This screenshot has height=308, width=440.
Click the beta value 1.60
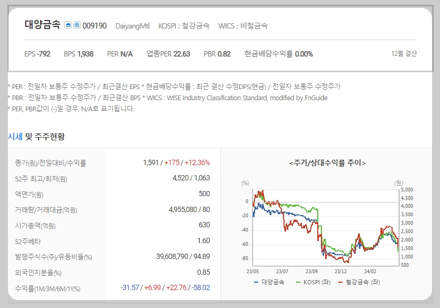tap(204, 240)
